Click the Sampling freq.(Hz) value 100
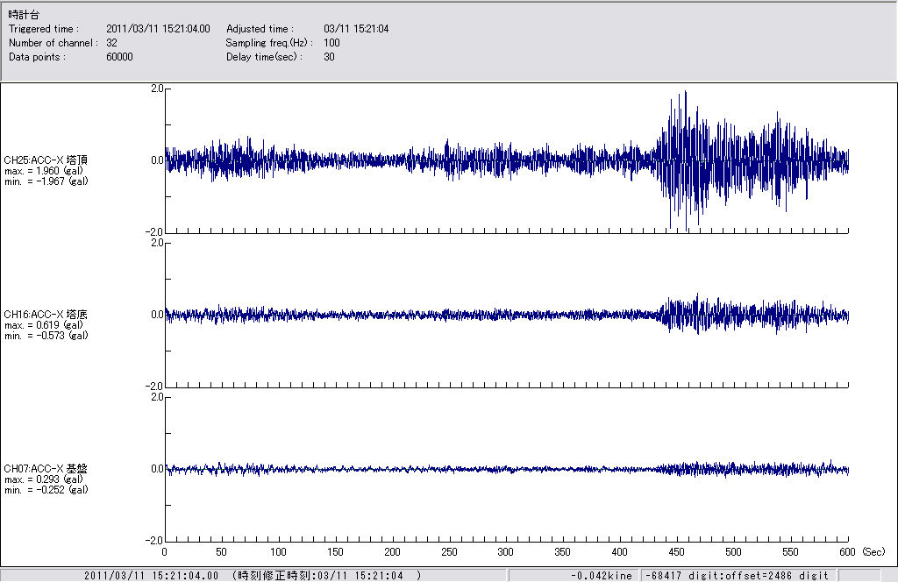 [x=331, y=43]
